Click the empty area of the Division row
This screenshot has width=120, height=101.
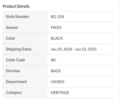[x=88, y=71]
